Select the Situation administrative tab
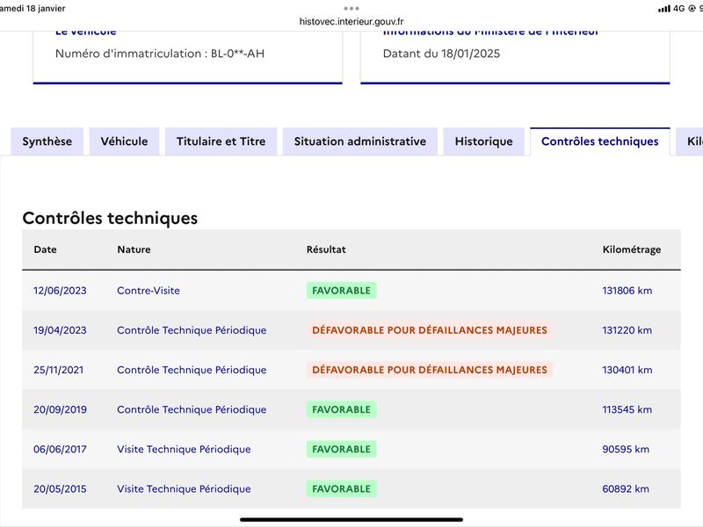Viewport: 703px width, 527px height. click(x=360, y=141)
